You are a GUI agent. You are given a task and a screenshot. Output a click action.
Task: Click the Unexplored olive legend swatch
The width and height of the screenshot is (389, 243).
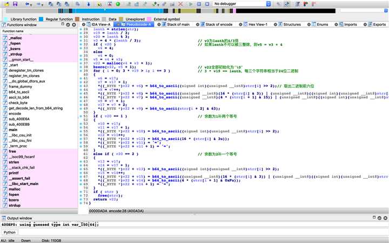[121, 19]
